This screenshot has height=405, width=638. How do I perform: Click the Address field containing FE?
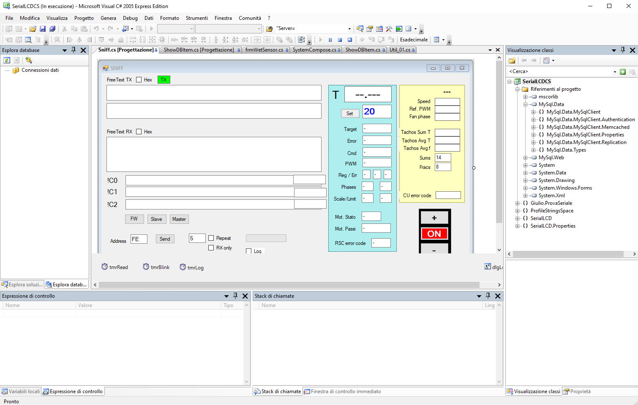[x=139, y=239]
